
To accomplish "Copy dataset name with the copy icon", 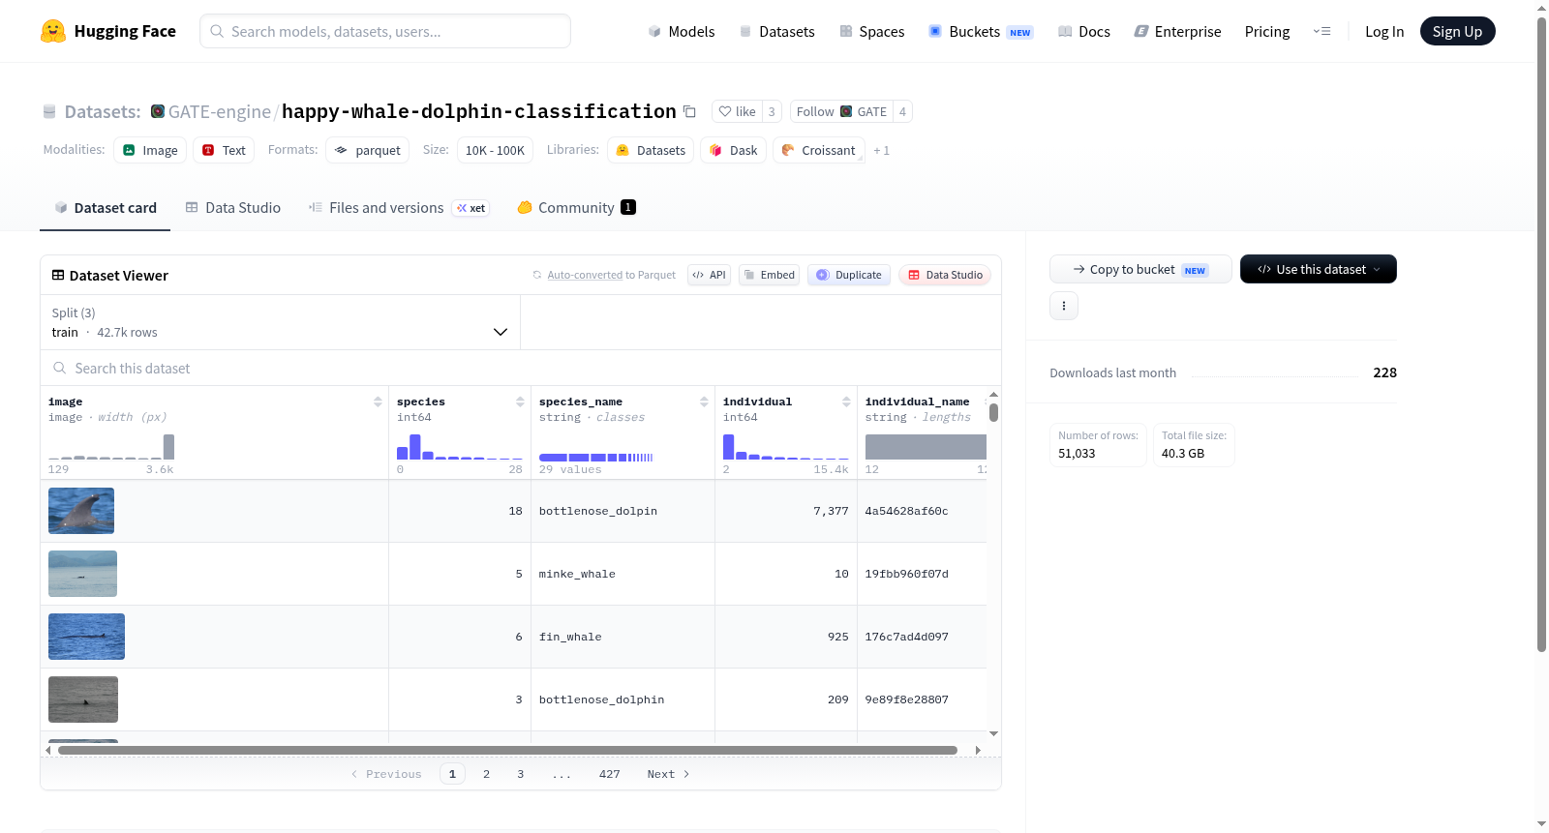I will coord(689,111).
